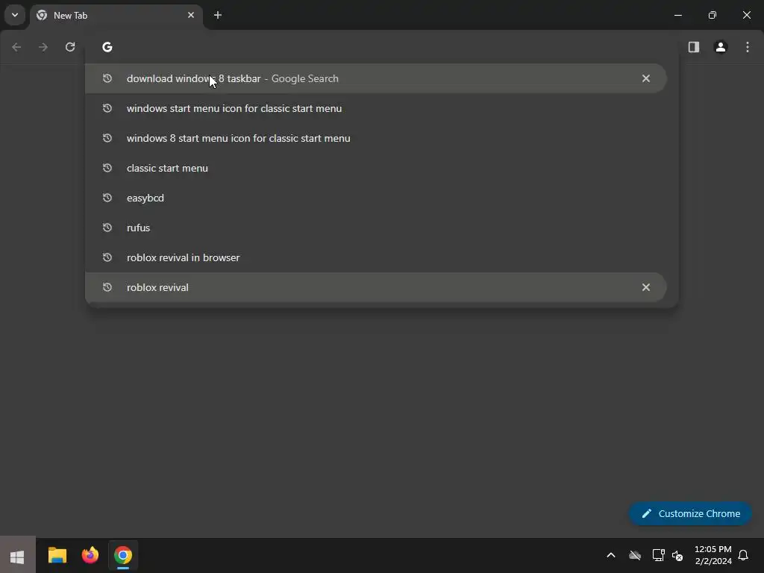Click the browser forward arrow
764x573 pixels.
coord(43,47)
